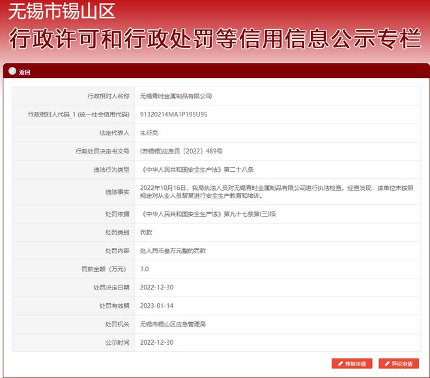Click the pencil icon on 修复申请
Image resolution: width=430 pixels, height=378 pixels.
[339, 363]
